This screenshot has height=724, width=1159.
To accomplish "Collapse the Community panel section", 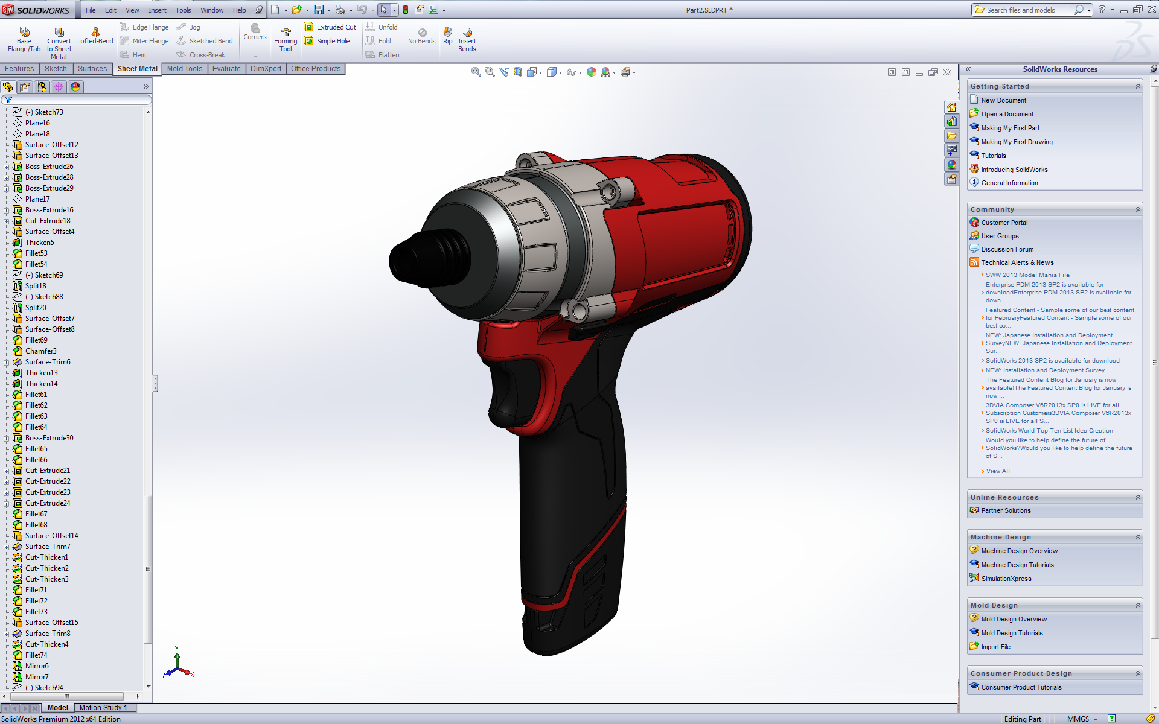I will [x=1138, y=209].
